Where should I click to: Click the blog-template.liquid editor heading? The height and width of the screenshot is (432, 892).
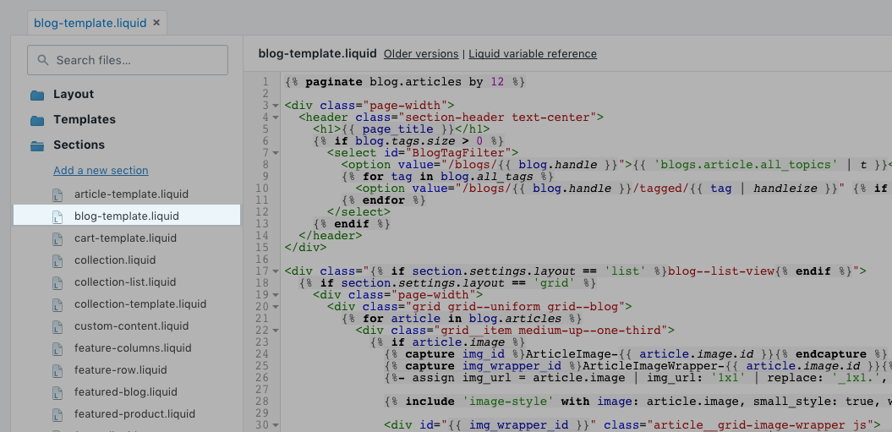(x=317, y=53)
